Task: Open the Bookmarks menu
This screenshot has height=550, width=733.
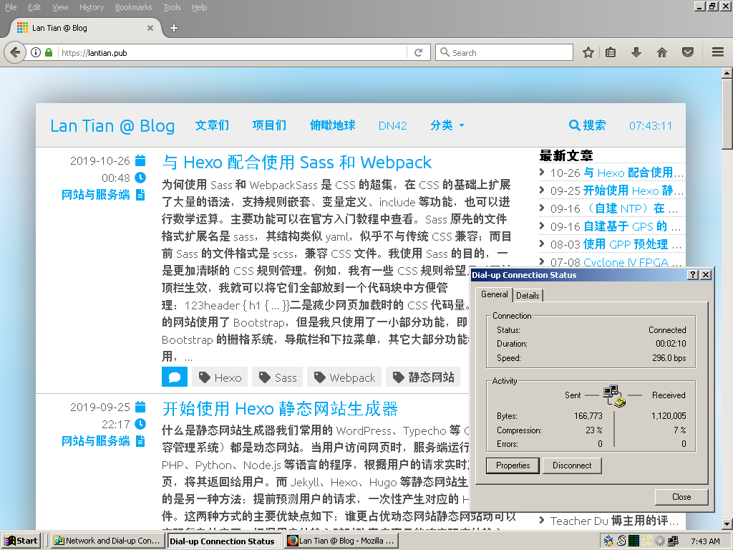Action: point(134,7)
